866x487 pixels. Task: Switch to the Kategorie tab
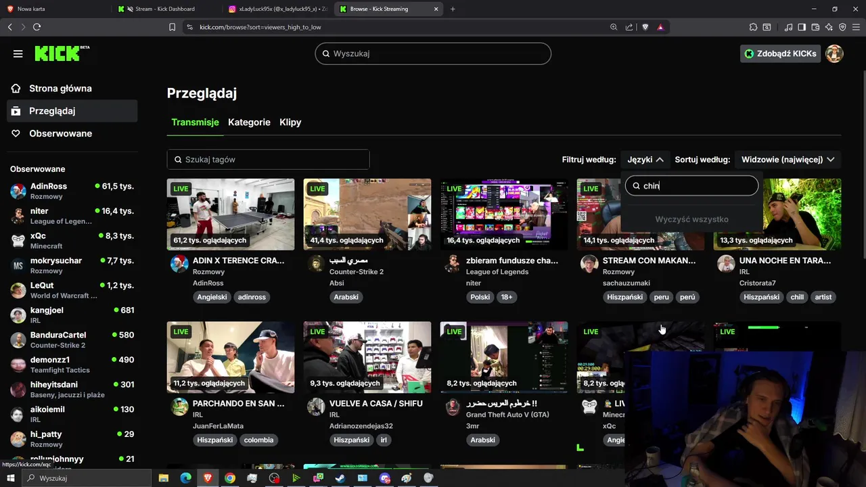[x=249, y=122]
